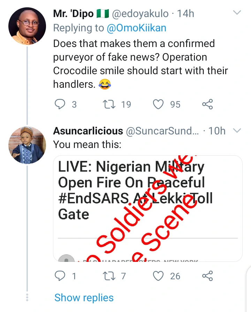Screen dimensions: 251x312
Task: Open @OmoKiikan mention link
Action: pyautogui.click(x=136, y=29)
